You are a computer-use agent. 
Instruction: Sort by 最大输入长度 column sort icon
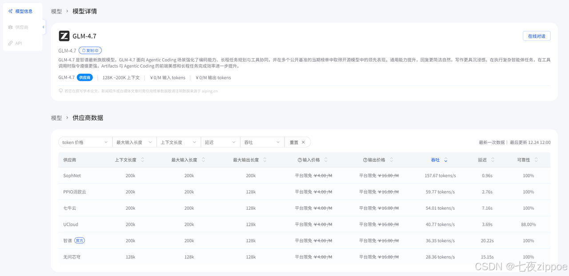pos(203,160)
